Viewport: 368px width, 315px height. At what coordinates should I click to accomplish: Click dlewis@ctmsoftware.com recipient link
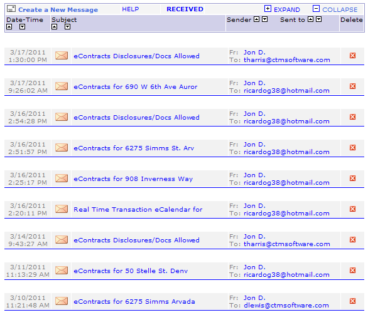point(286,305)
